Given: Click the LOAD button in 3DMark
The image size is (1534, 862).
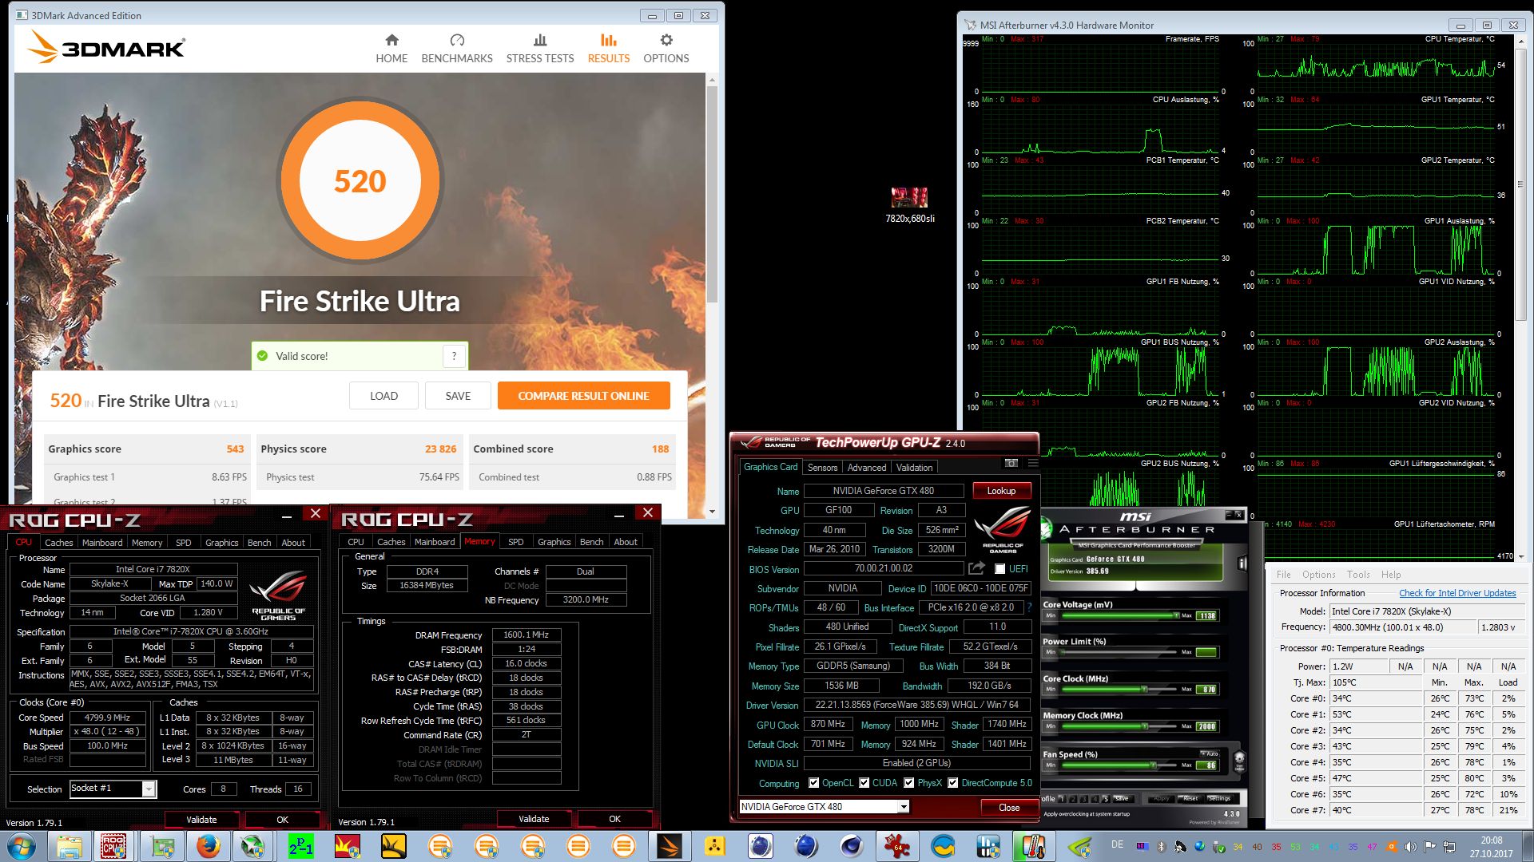Looking at the screenshot, I should pos(383,396).
